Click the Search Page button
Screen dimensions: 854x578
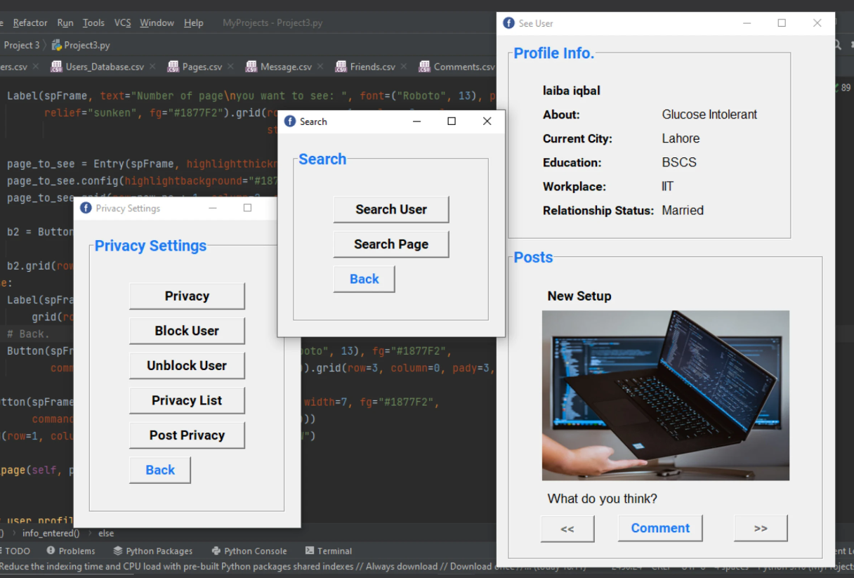click(x=391, y=244)
